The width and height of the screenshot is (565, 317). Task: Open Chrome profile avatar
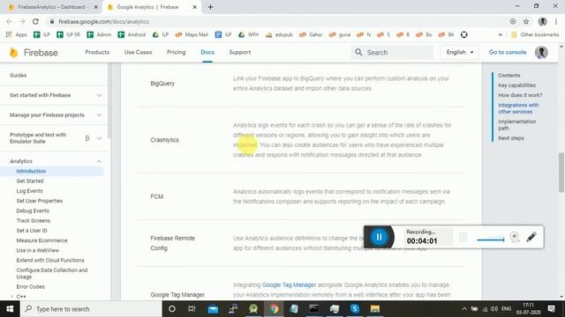tap(542, 21)
